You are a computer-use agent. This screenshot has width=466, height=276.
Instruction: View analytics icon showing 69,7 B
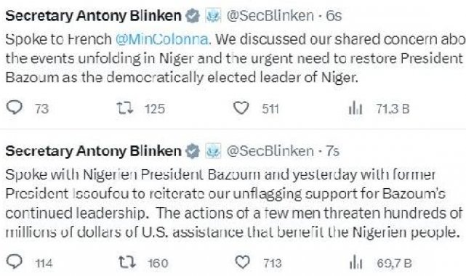click(x=355, y=263)
